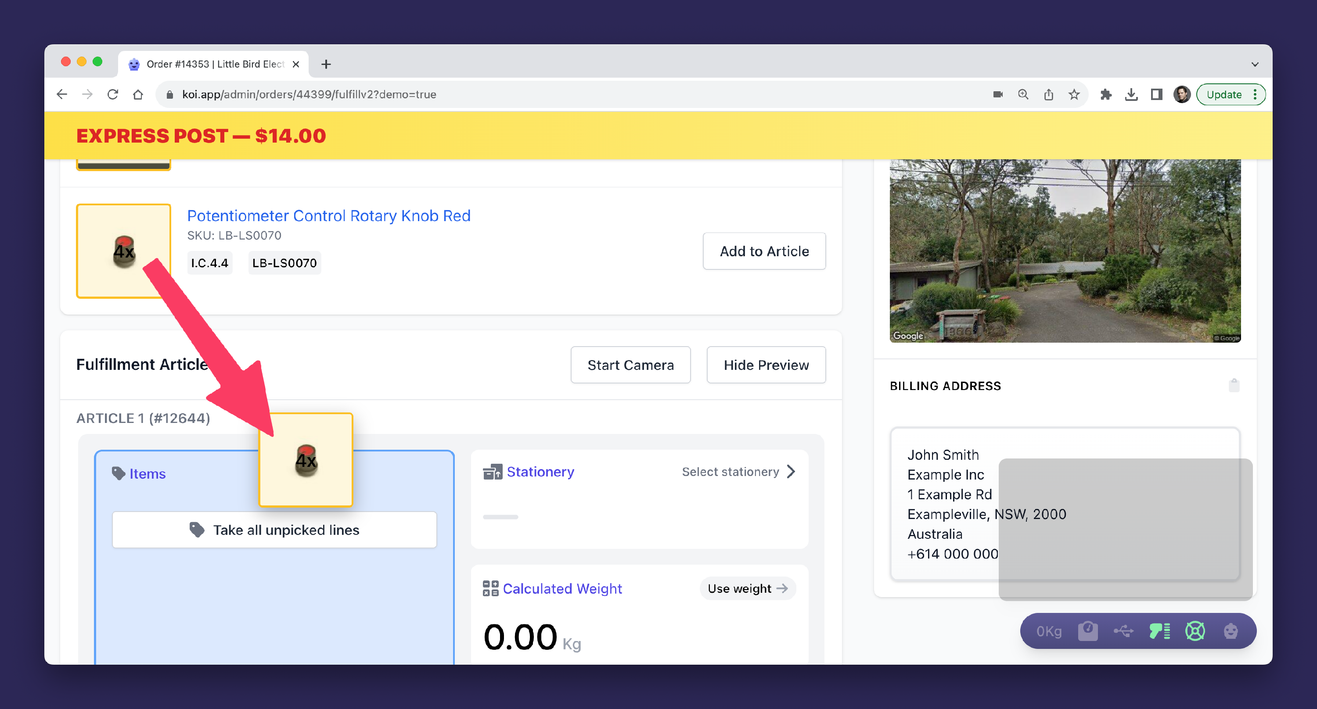Click the green lifebuoy help icon
The height and width of the screenshot is (709, 1317).
[x=1195, y=631]
